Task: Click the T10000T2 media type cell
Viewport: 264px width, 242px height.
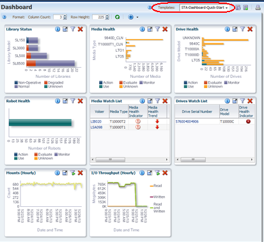Action: 118,121
